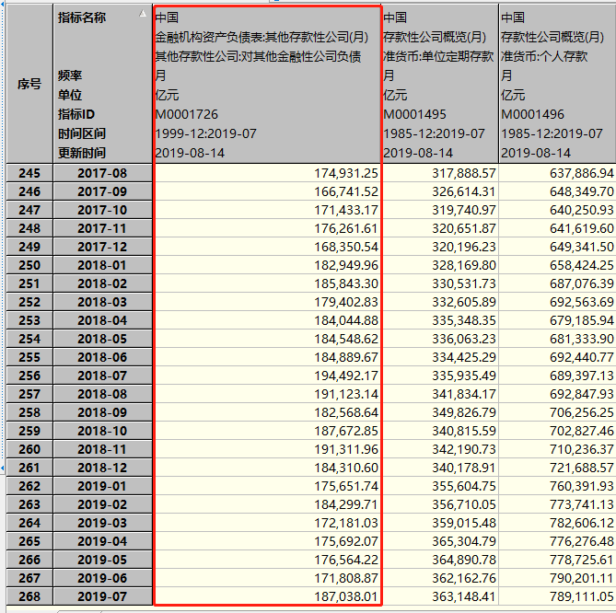Click the value 782,606.12
This screenshot has height=613, width=616.
581,523
